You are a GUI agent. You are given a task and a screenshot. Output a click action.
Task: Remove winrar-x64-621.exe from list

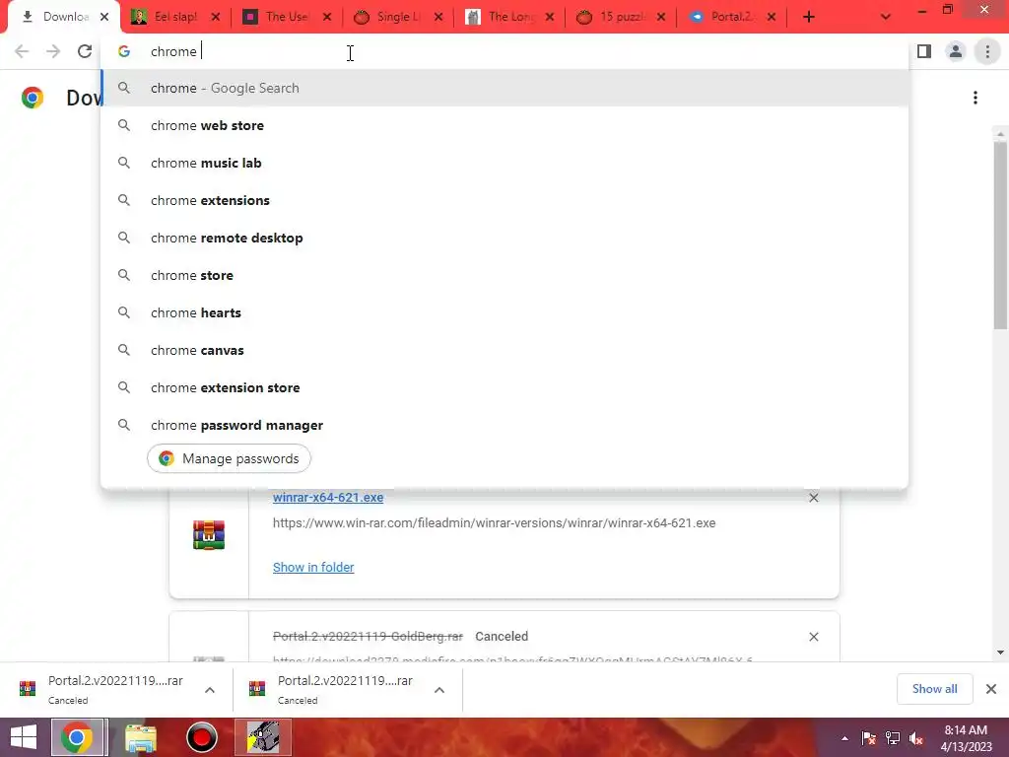[813, 498]
